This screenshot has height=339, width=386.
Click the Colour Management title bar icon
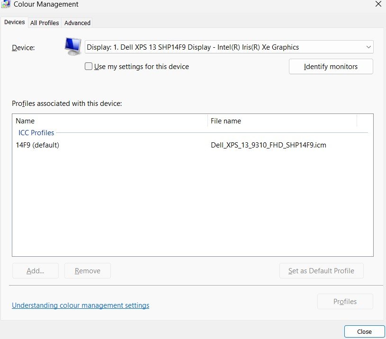pyautogui.click(x=6, y=4)
